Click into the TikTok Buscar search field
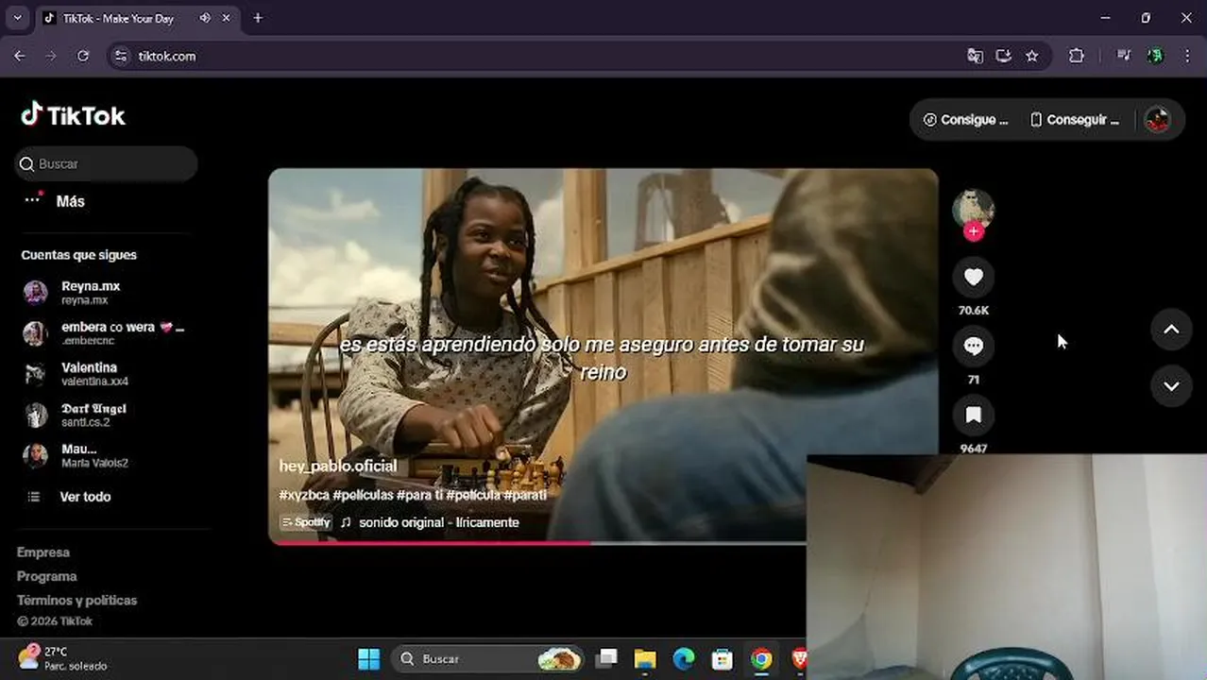 [x=106, y=163]
